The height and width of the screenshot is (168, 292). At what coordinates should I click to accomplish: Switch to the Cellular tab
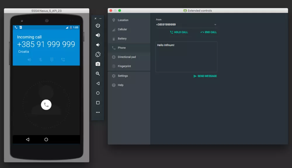122,29
